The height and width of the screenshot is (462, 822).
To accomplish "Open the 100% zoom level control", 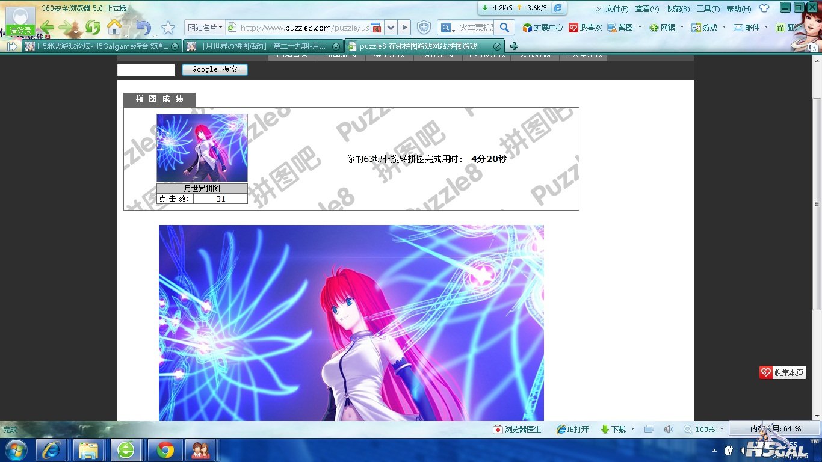I will tap(703, 429).
